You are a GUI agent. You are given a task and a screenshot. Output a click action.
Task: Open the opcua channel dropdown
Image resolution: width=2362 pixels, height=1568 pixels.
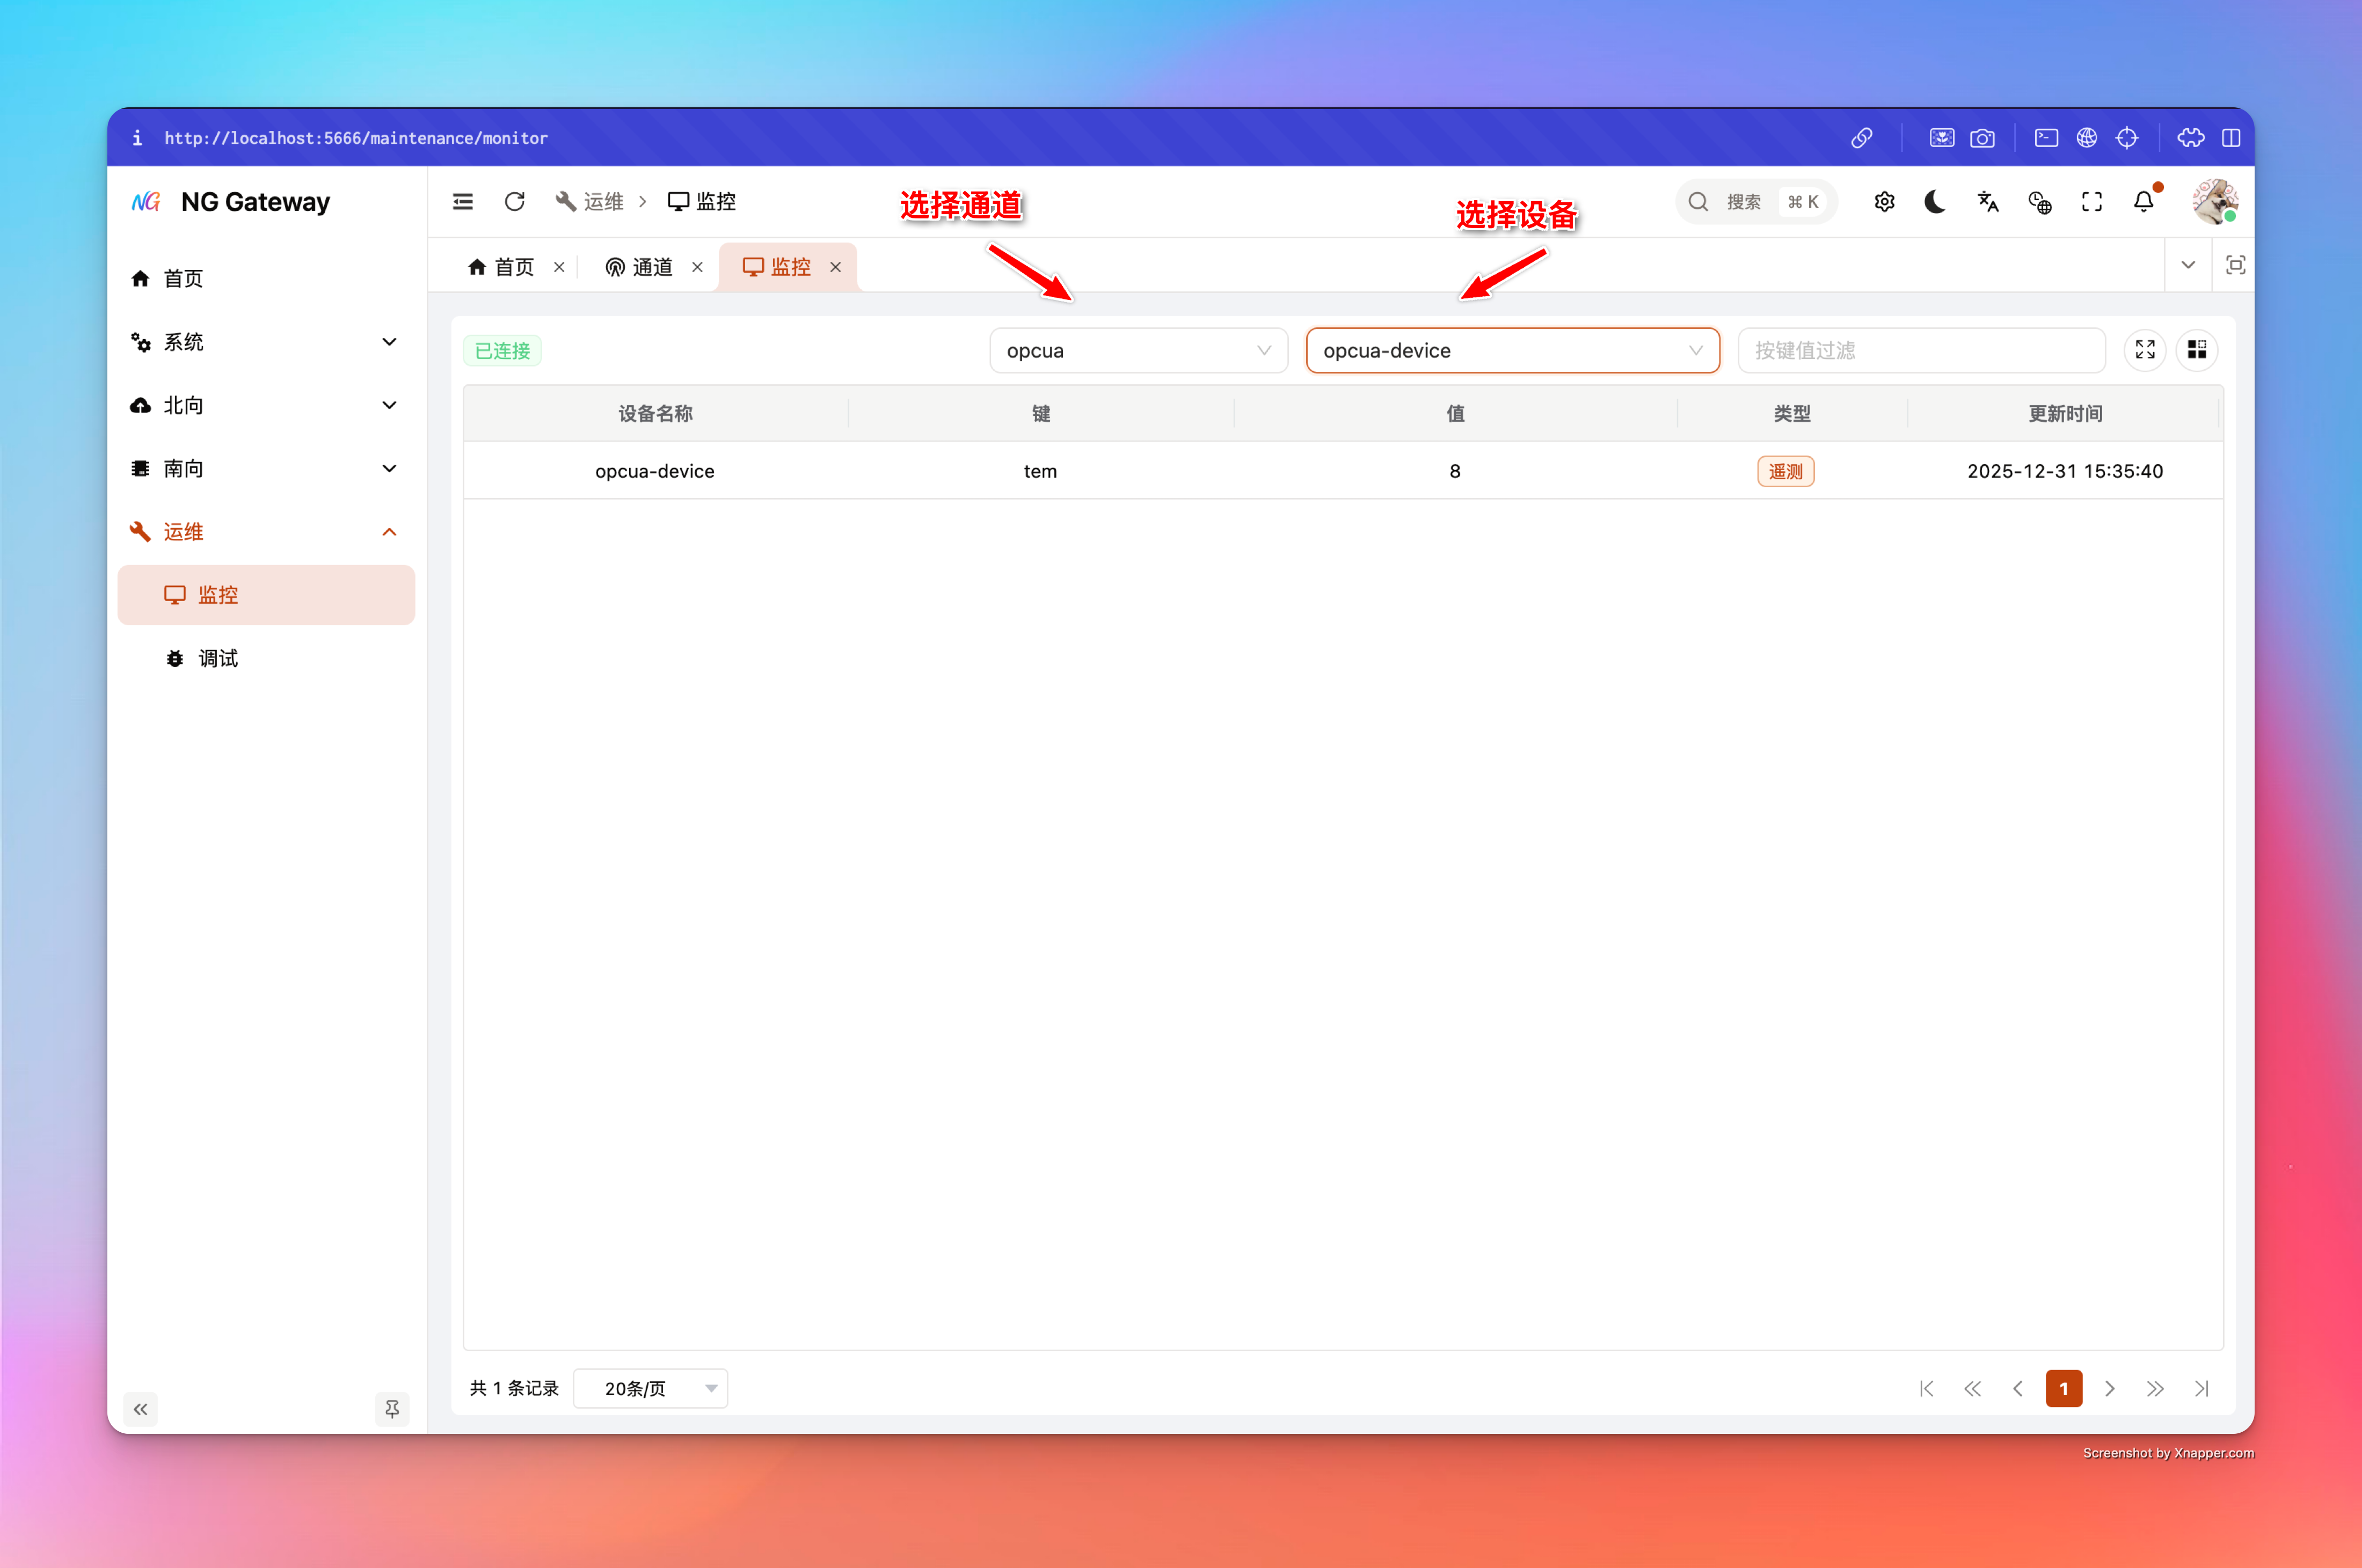pyautogui.click(x=1138, y=351)
